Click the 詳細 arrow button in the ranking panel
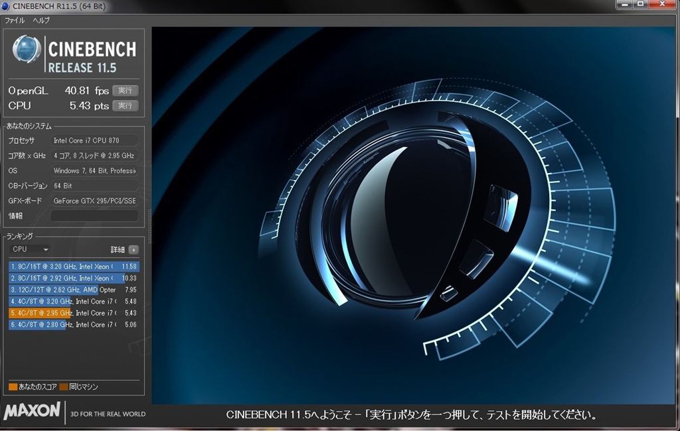 [x=133, y=250]
